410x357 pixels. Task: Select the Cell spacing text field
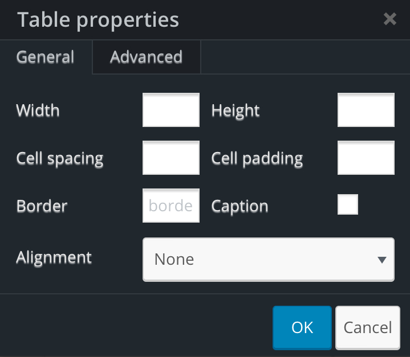point(171,158)
